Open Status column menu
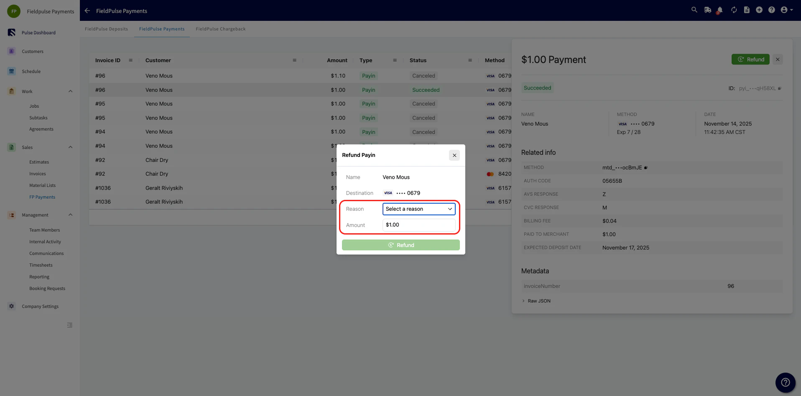Image resolution: width=801 pixels, height=396 pixels. pos(470,60)
